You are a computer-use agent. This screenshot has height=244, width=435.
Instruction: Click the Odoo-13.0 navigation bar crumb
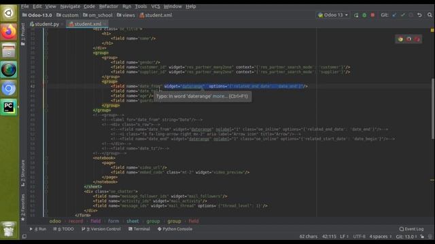37,15
